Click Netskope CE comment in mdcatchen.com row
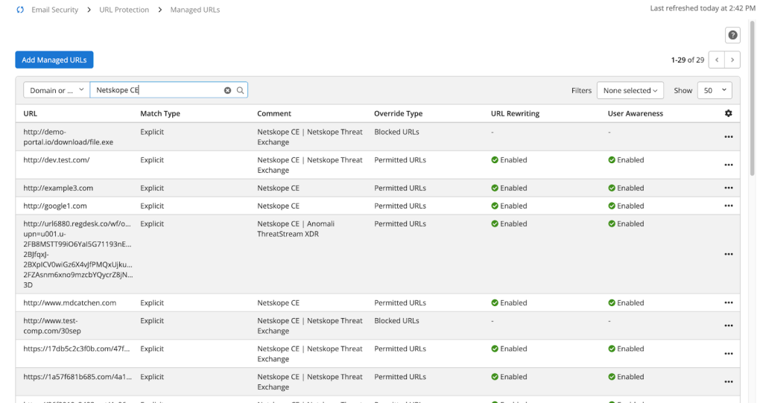Viewport: 763px width, 403px height. coord(279,302)
